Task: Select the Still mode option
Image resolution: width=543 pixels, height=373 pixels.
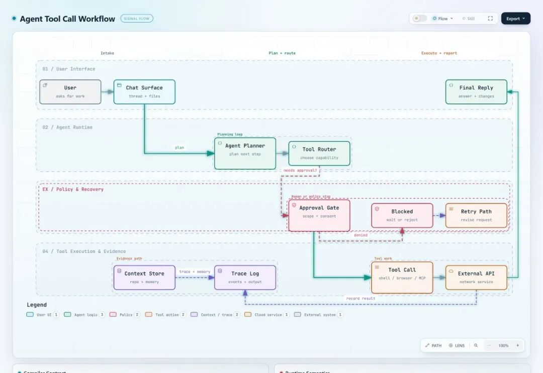Action: click(x=469, y=18)
